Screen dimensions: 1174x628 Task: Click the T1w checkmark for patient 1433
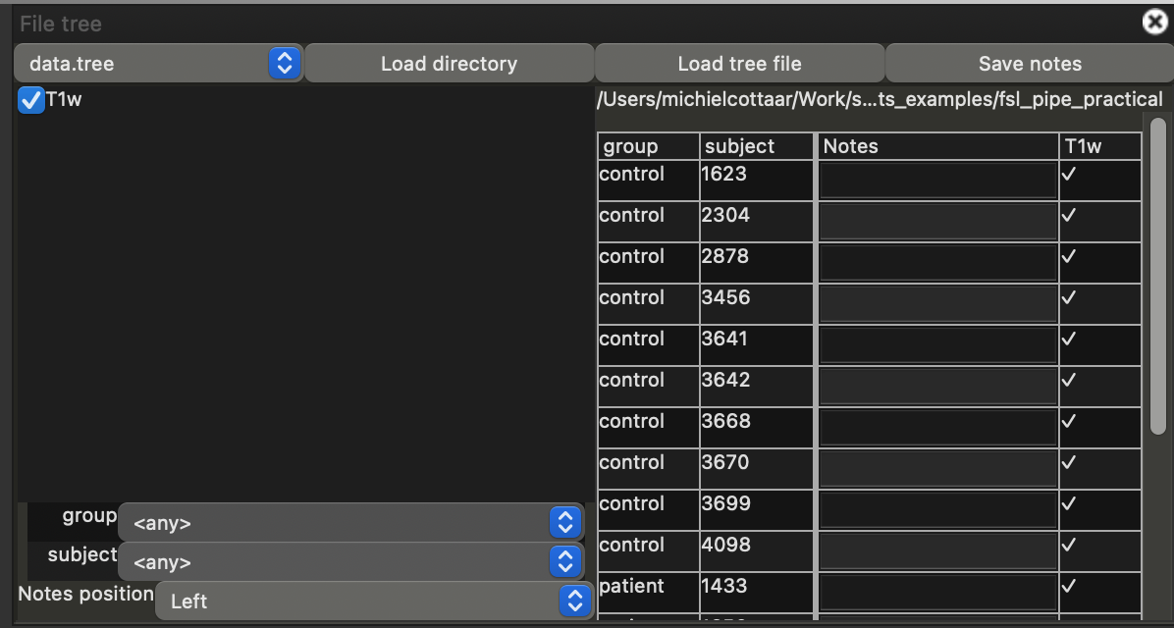pyautogui.click(x=1070, y=586)
